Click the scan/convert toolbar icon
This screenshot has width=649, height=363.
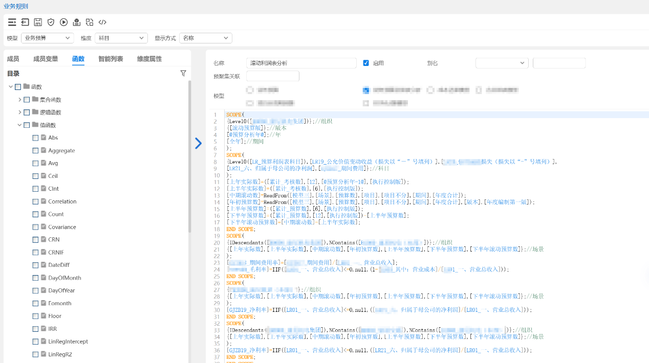point(90,22)
